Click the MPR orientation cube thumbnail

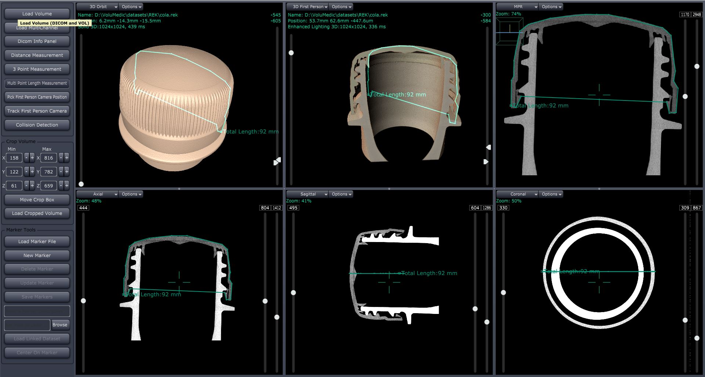(x=509, y=32)
